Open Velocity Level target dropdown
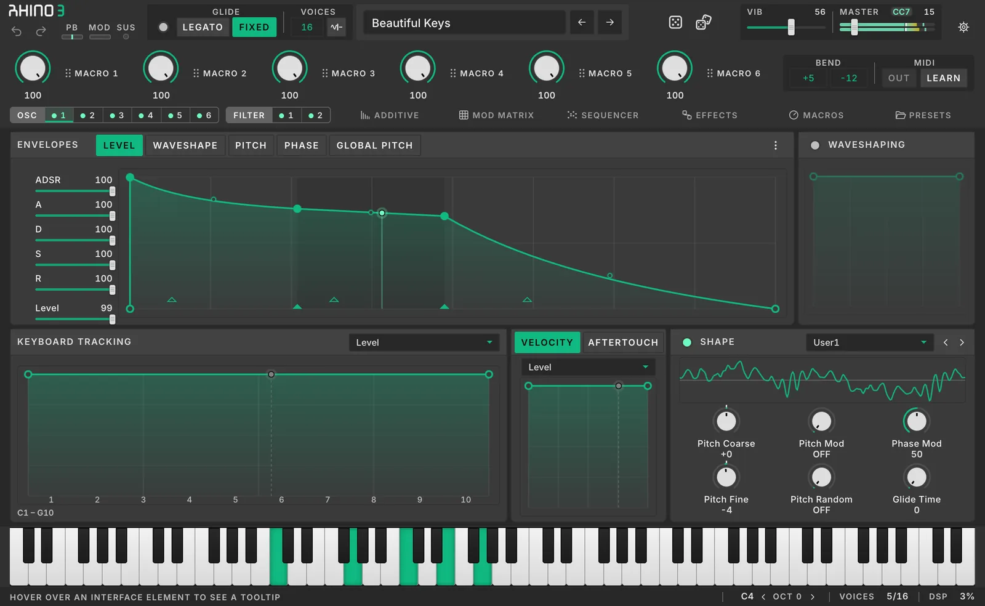Image resolution: width=985 pixels, height=606 pixels. pos(588,367)
